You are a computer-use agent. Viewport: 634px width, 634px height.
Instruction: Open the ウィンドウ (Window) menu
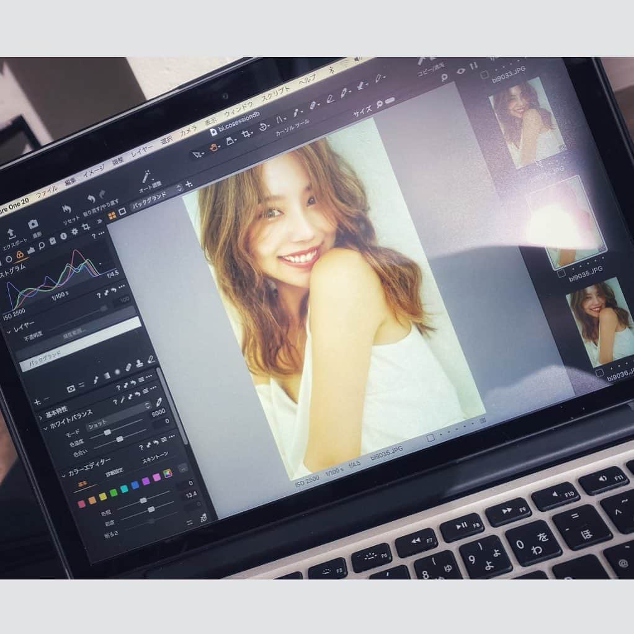coord(239,109)
